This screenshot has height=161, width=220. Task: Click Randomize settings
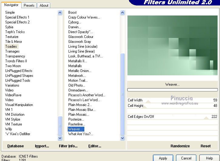180,146
